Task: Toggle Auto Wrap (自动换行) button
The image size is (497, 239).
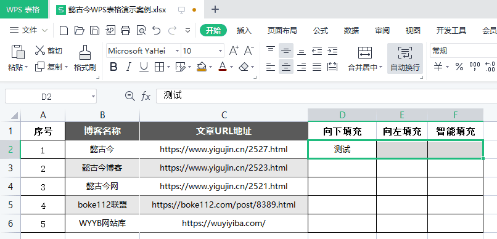Action: [x=405, y=59]
